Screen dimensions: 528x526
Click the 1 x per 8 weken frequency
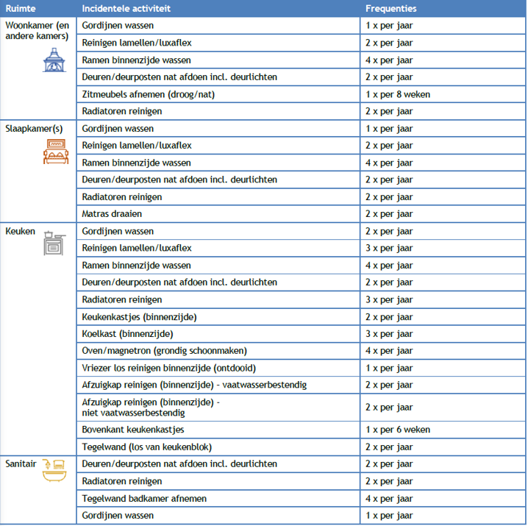398,94
